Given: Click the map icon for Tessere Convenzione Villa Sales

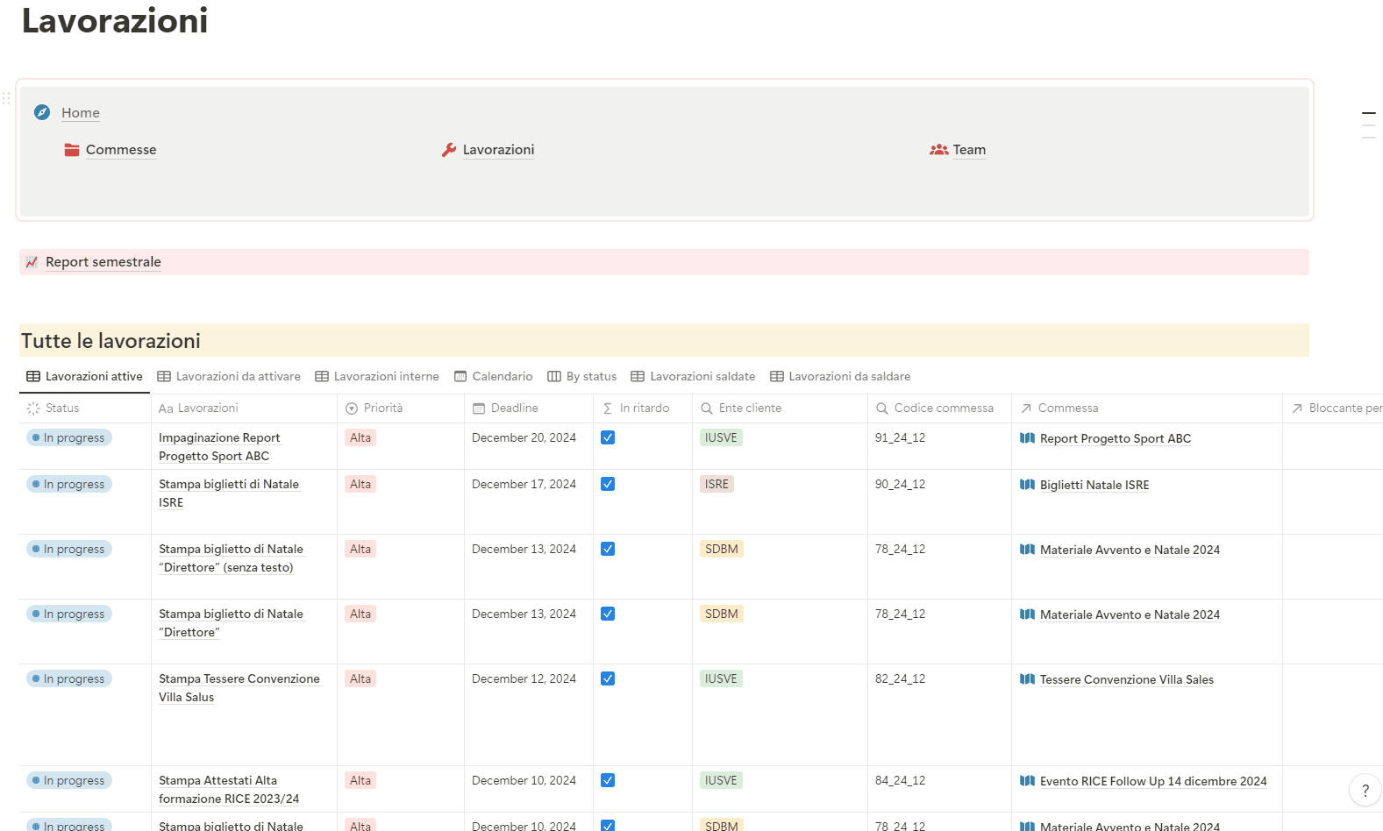Looking at the screenshot, I should click(1027, 679).
